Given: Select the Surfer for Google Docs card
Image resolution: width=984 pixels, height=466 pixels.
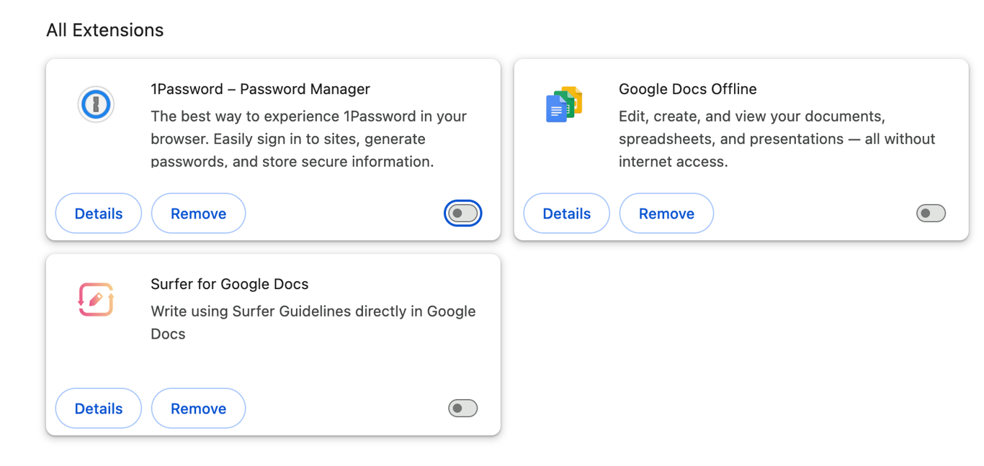Looking at the screenshot, I should click(273, 345).
